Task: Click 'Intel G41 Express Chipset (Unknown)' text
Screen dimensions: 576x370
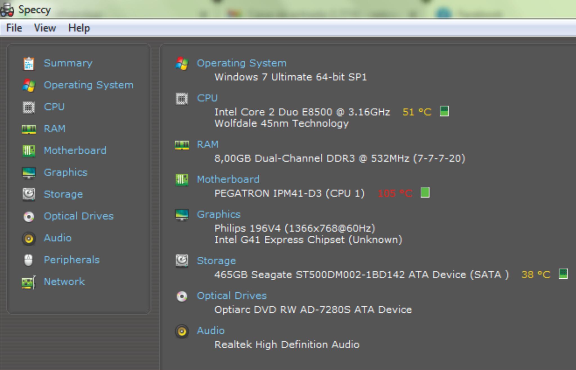Action: (308, 240)
